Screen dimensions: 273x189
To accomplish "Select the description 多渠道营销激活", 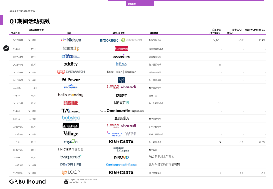I will coord(156,49).
